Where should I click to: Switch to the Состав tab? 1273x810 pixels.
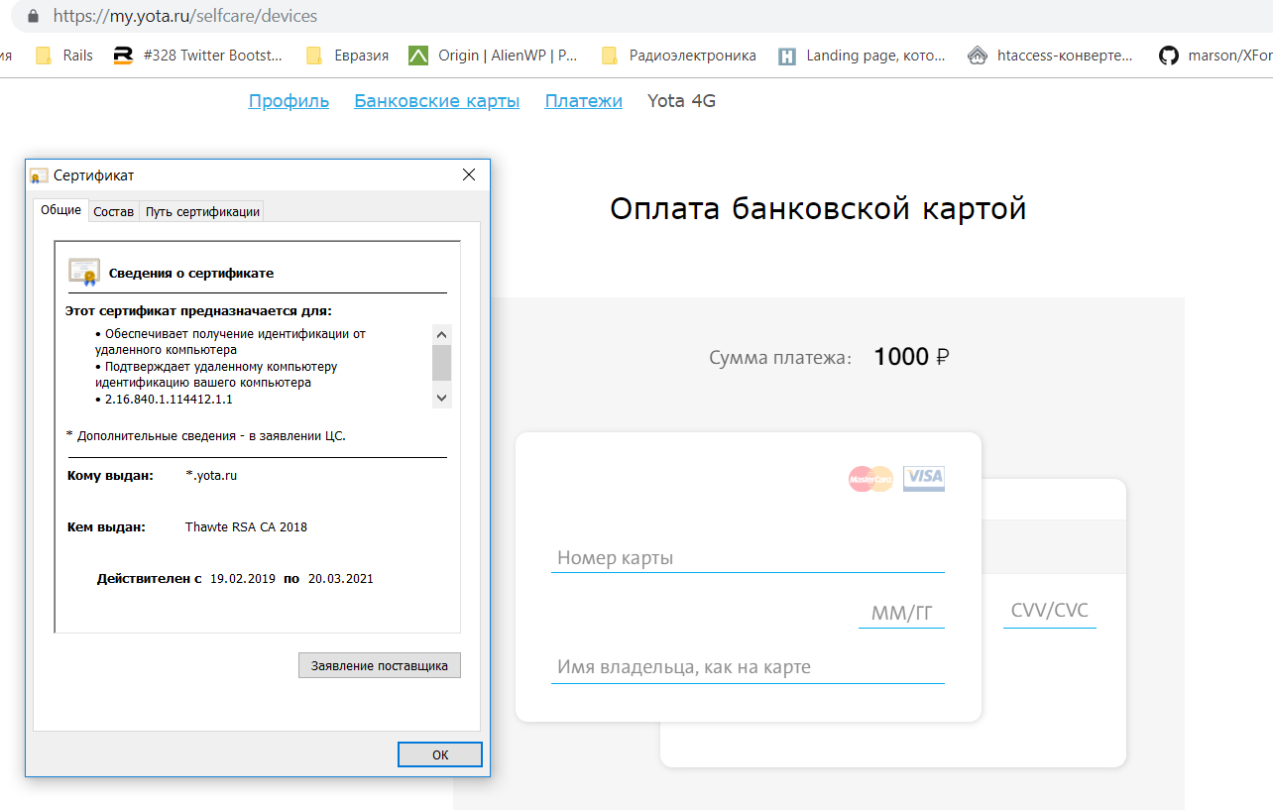click(113, 211)
